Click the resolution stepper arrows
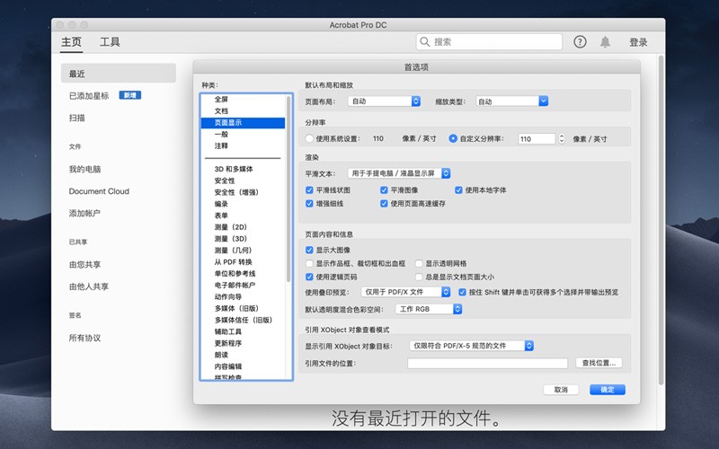Image resolution: width=719 pixels, height=449 pixels. pos(561,139)
